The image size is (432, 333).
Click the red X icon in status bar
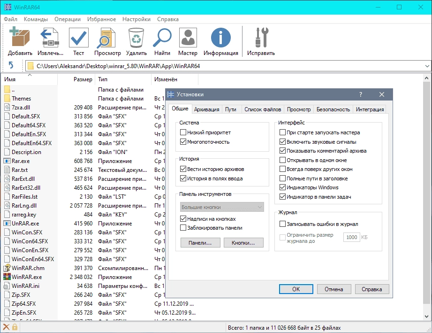(6, 327)
